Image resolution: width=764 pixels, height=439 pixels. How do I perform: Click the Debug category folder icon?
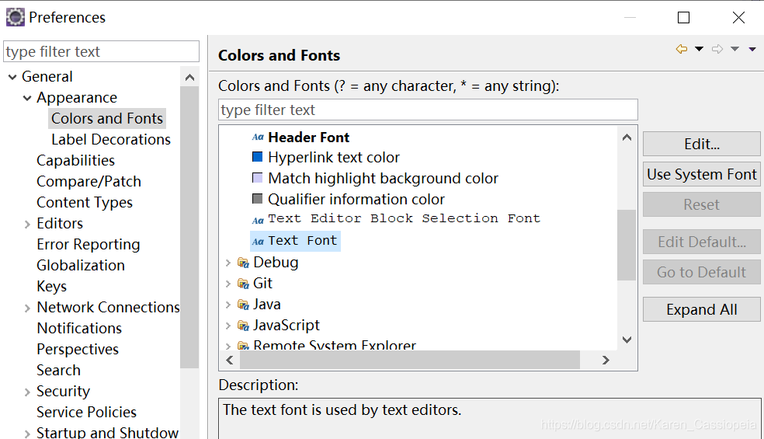pyautogui.click(x=243, y=263)
